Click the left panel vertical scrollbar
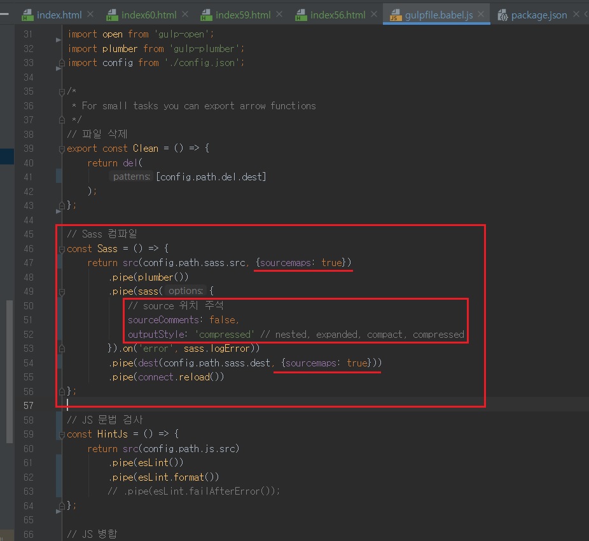This screenshot has height=541, width=589. coord(10,371)
